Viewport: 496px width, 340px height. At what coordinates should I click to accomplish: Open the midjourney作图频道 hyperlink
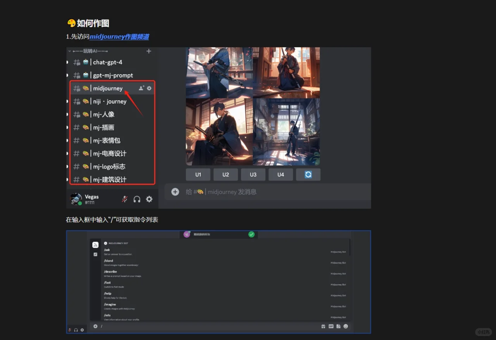[119, 37]
